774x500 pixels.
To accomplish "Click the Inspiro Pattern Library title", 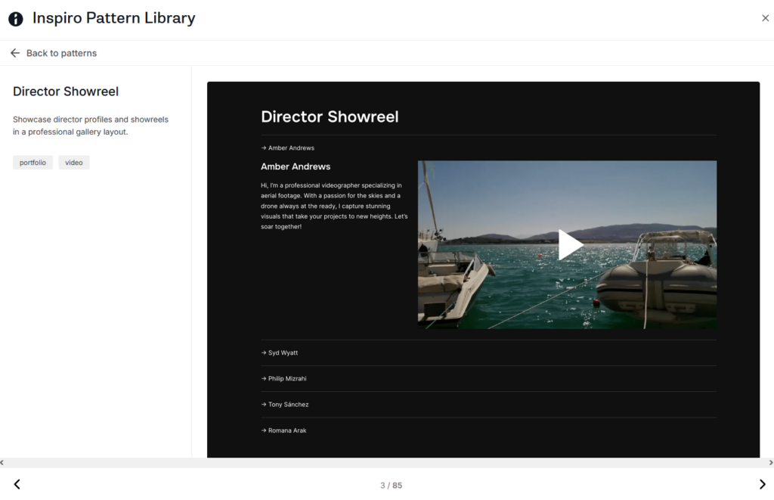I will point(114,18).
